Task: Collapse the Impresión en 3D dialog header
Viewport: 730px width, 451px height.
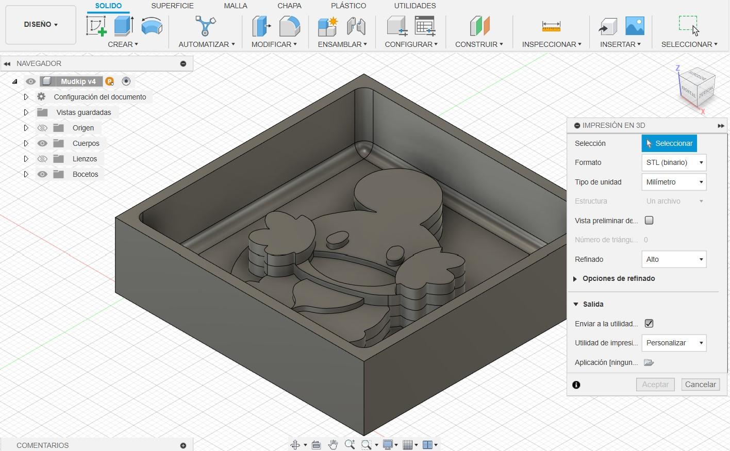Action: pyautogui.click(x=577, y=125)
